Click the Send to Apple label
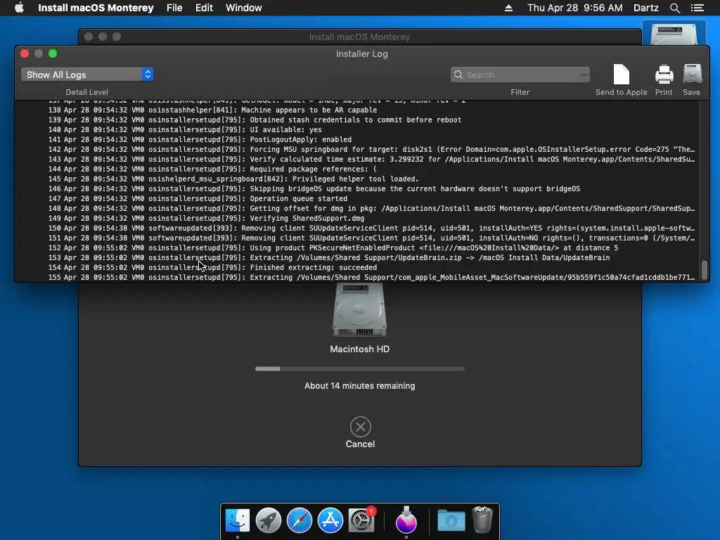Image resolution: width=720 pixels, height=540 pixels. tap(622, 92)
